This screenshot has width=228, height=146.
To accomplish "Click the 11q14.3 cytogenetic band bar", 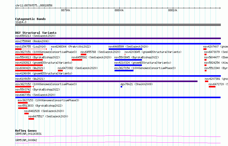I will point(118,25).
